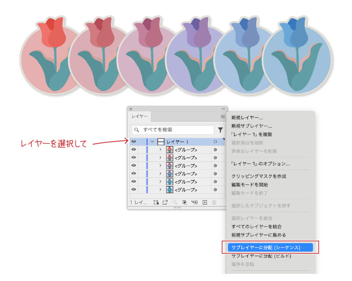This screenshot has height=281, width=352.
Task: Click the Export Selection arrow icon
Action: pyautogui.click(x=165, y=202)
